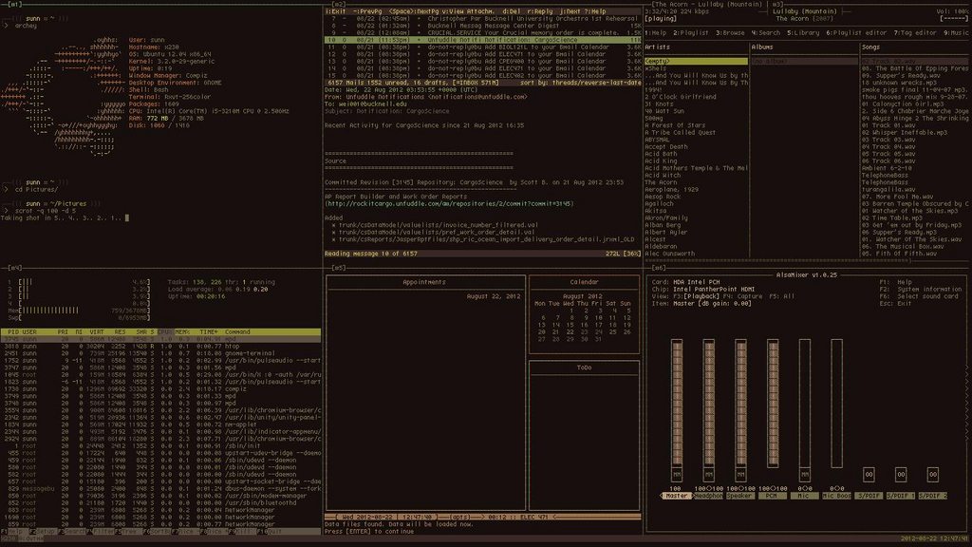The width and height of the screenshot is (972, 547).
Task: Select the Mic Boost channel label
Action: (836, 496)
